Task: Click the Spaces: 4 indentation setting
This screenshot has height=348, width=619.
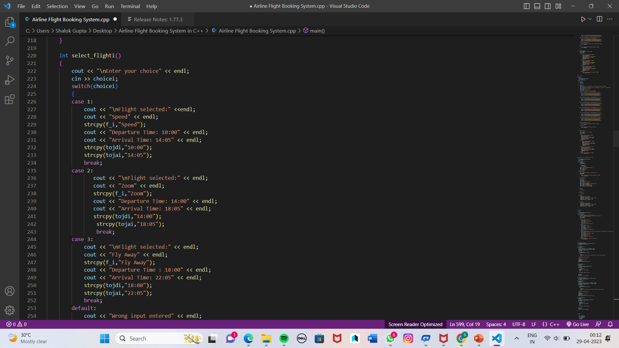Action: click(x=496, y=324)
